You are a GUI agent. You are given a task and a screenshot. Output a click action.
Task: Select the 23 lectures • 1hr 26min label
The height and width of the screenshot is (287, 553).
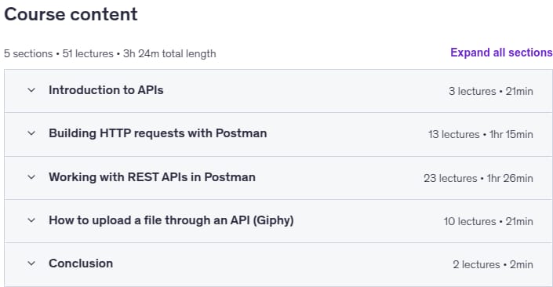pyautogui.click(x=478, y=179)
